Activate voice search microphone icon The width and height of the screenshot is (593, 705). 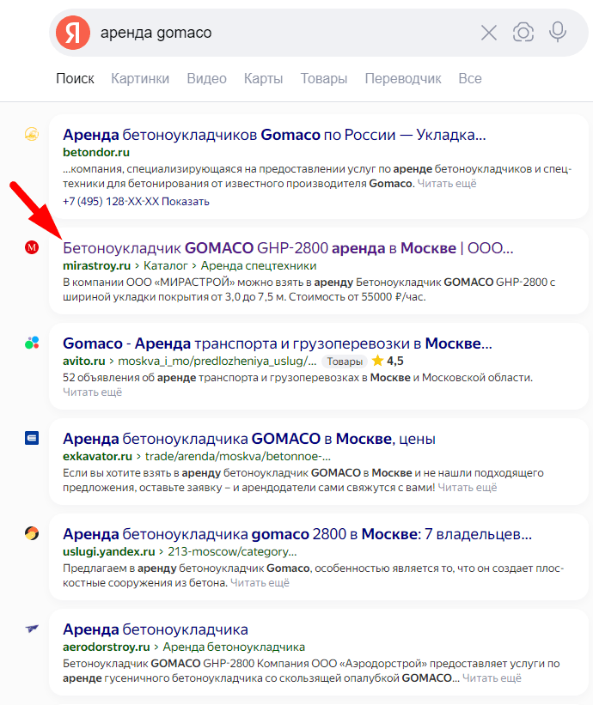558,32
